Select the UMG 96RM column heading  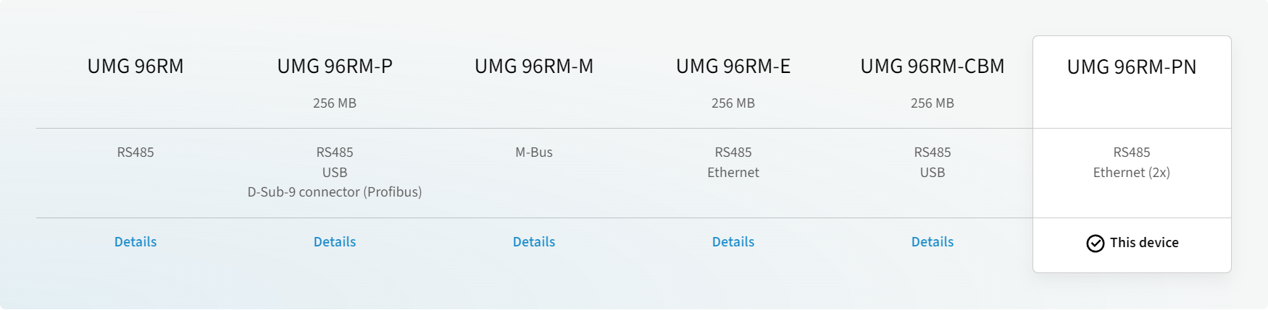(x=135, y=66)
